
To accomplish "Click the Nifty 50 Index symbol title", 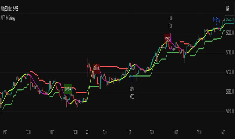I will (x=9, y=9).
